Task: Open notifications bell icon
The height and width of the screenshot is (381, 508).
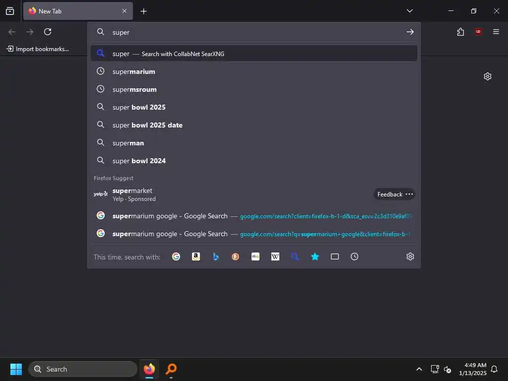Action: [494, 369]
